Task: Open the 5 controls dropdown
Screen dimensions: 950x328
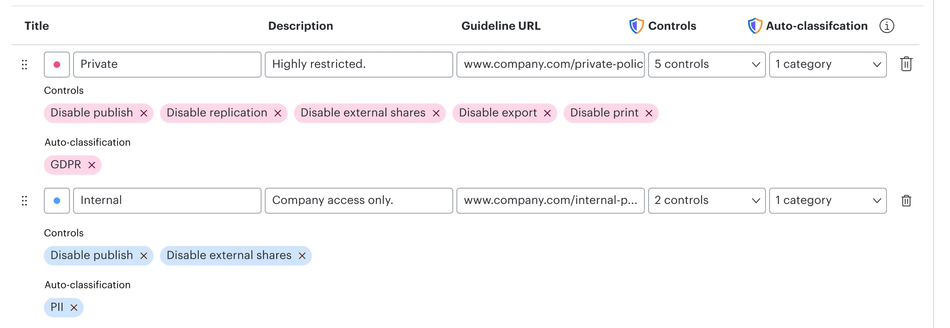Action: pos(706,65)
